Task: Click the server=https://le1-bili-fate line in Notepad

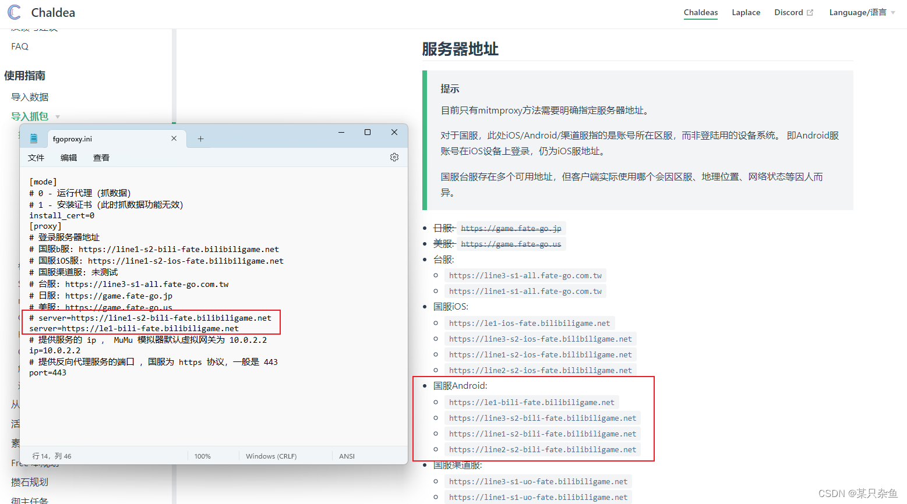Action: (x=134, y=328)
